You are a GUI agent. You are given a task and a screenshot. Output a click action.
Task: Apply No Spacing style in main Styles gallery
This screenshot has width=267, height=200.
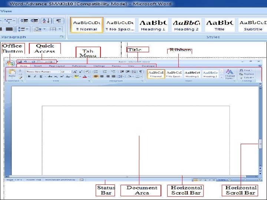(x=120, y=25)
